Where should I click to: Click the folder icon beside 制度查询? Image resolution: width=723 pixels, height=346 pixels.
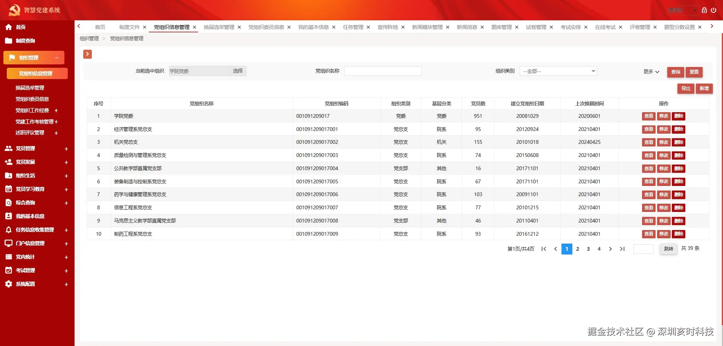point(9,41)
